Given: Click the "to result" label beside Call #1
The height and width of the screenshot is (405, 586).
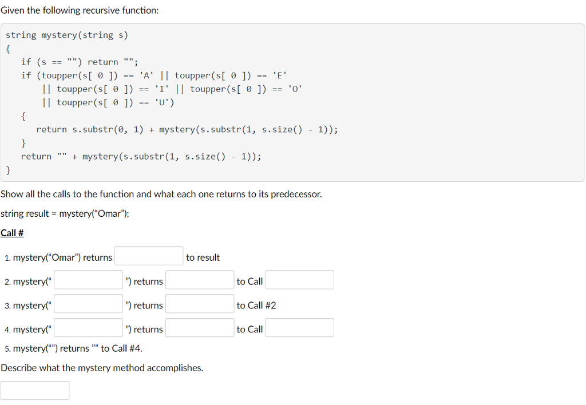Looking at the screenshot, I should (203, 257).
